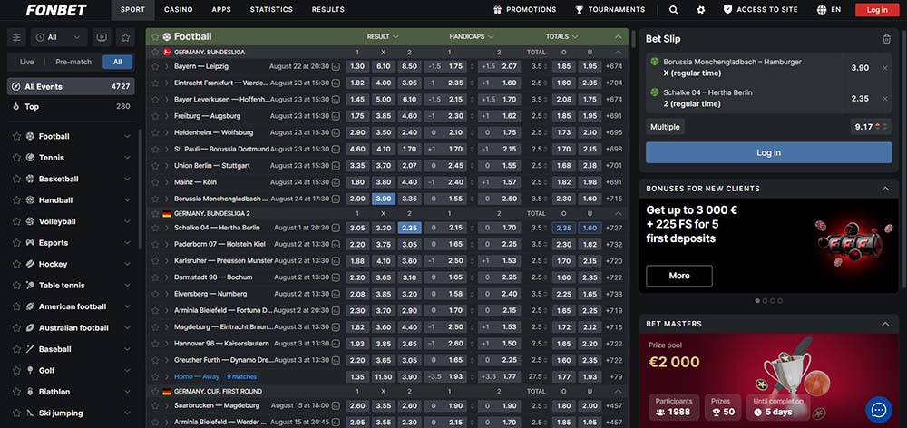Favorite the Bayern — Leipzig match
The image size is (907, 428).
[x=155, y=66]
